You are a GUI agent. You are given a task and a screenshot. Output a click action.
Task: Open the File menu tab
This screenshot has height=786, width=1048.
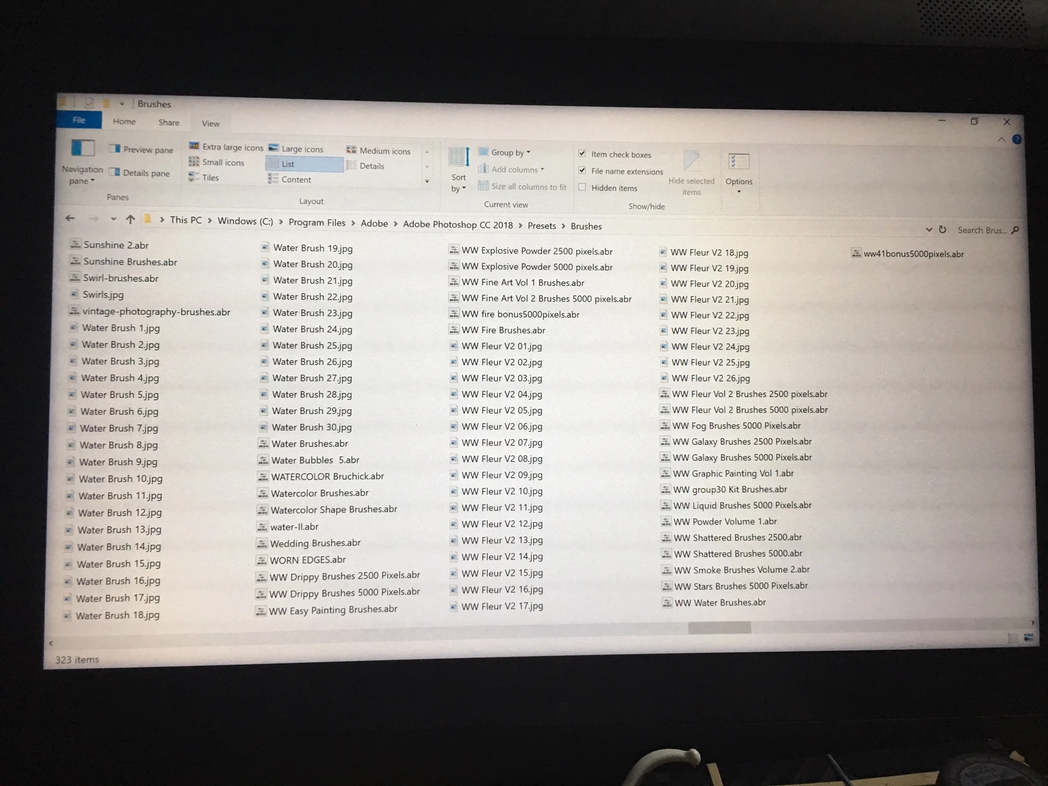[79, 120]
